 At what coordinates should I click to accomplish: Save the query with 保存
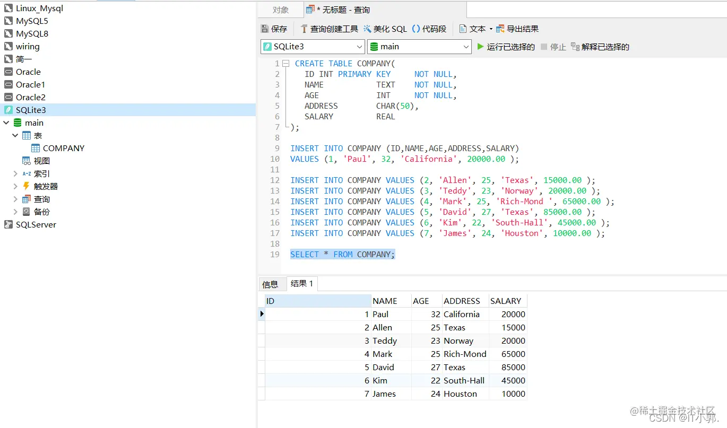click(274, 29)
